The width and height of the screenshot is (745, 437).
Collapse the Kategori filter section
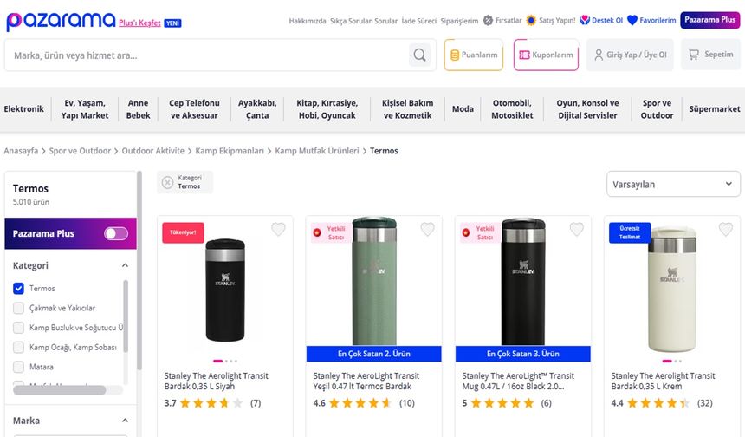(x=124, y=266)
